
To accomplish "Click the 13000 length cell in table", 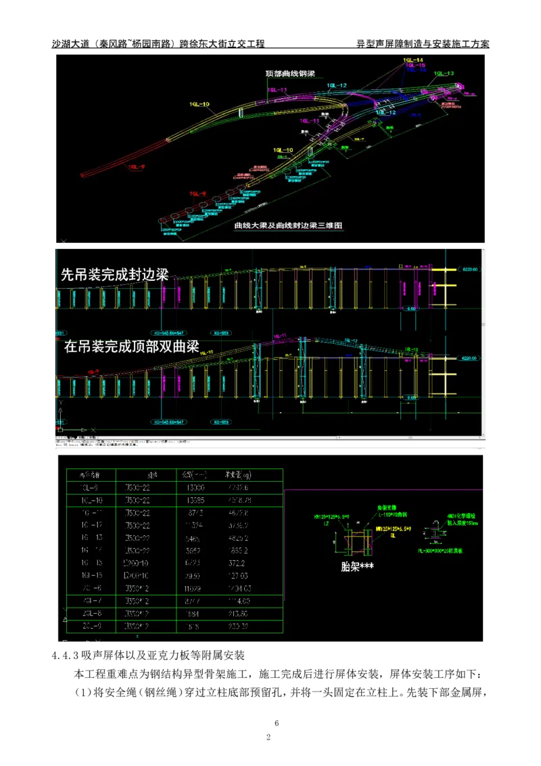I will (x=195, y=487).
